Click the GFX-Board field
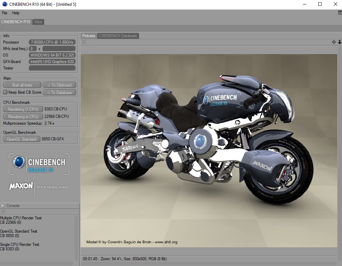342x266 pixels. point(52,62)
